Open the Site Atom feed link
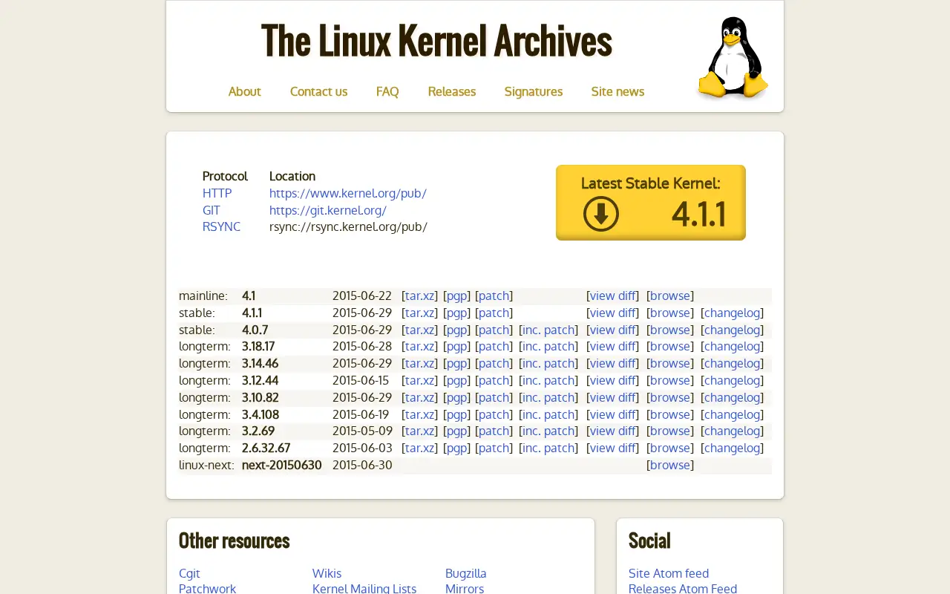 tap(669, 573)
